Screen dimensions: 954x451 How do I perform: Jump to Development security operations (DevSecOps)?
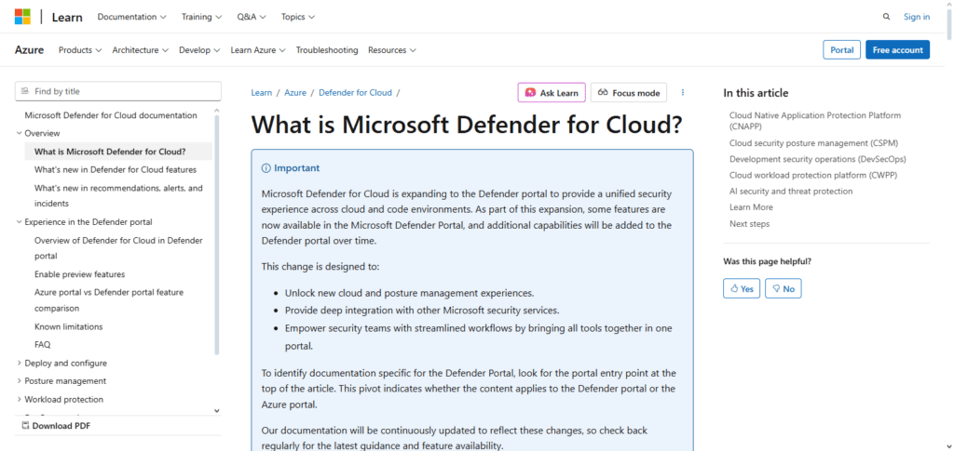click(x=818, y=159)
